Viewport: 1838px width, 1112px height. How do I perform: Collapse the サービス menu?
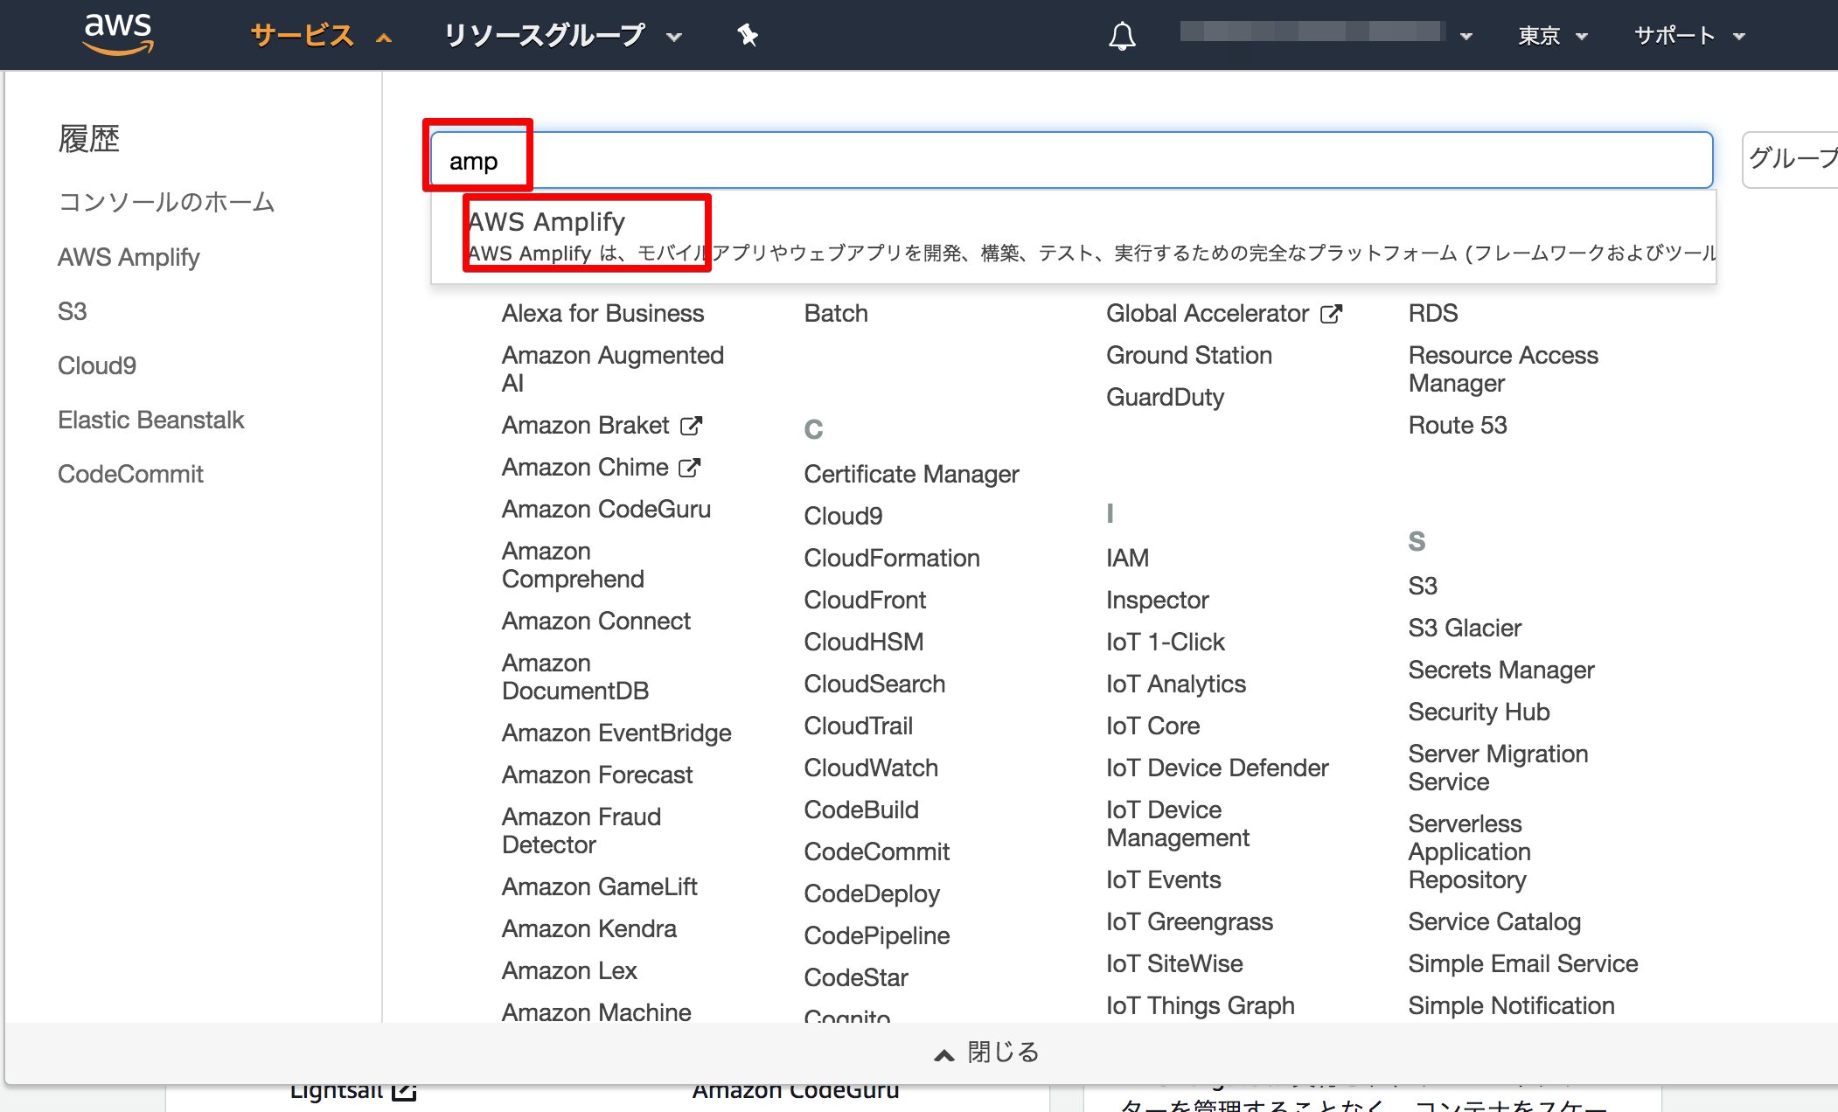(320, 36)
